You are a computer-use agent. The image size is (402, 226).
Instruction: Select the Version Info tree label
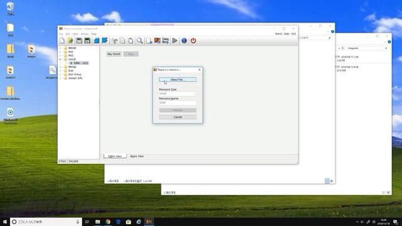pos(75,78)
